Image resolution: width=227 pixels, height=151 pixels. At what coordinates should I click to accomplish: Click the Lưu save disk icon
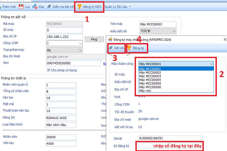click(x=21, y=6)
